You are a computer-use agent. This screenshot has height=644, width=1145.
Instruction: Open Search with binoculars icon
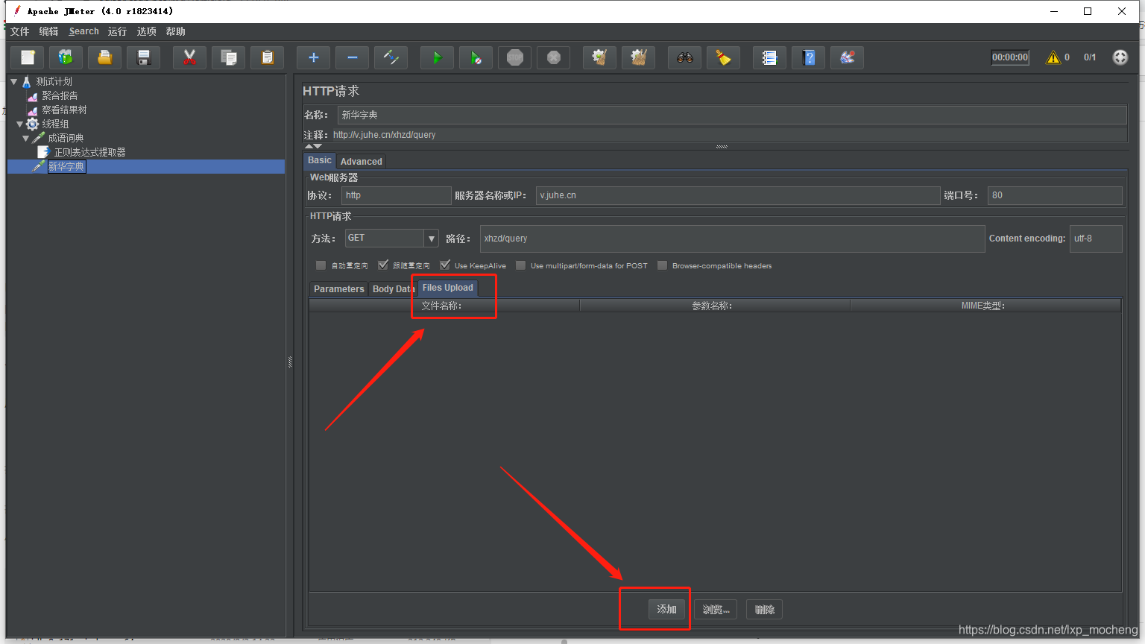point(685,57)
